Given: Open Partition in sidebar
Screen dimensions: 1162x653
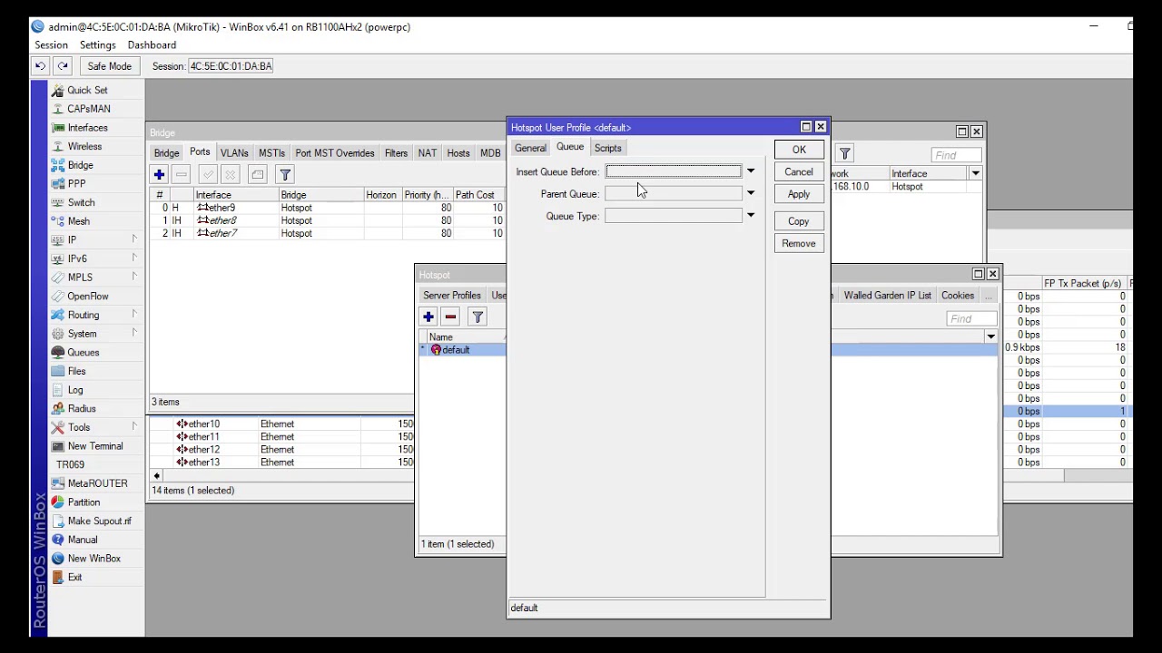Looking at the screenshot, I should coord(84,502).
